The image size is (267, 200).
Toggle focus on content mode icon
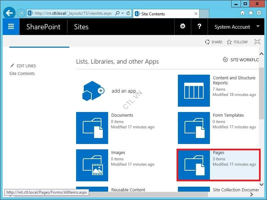(257, 42)
